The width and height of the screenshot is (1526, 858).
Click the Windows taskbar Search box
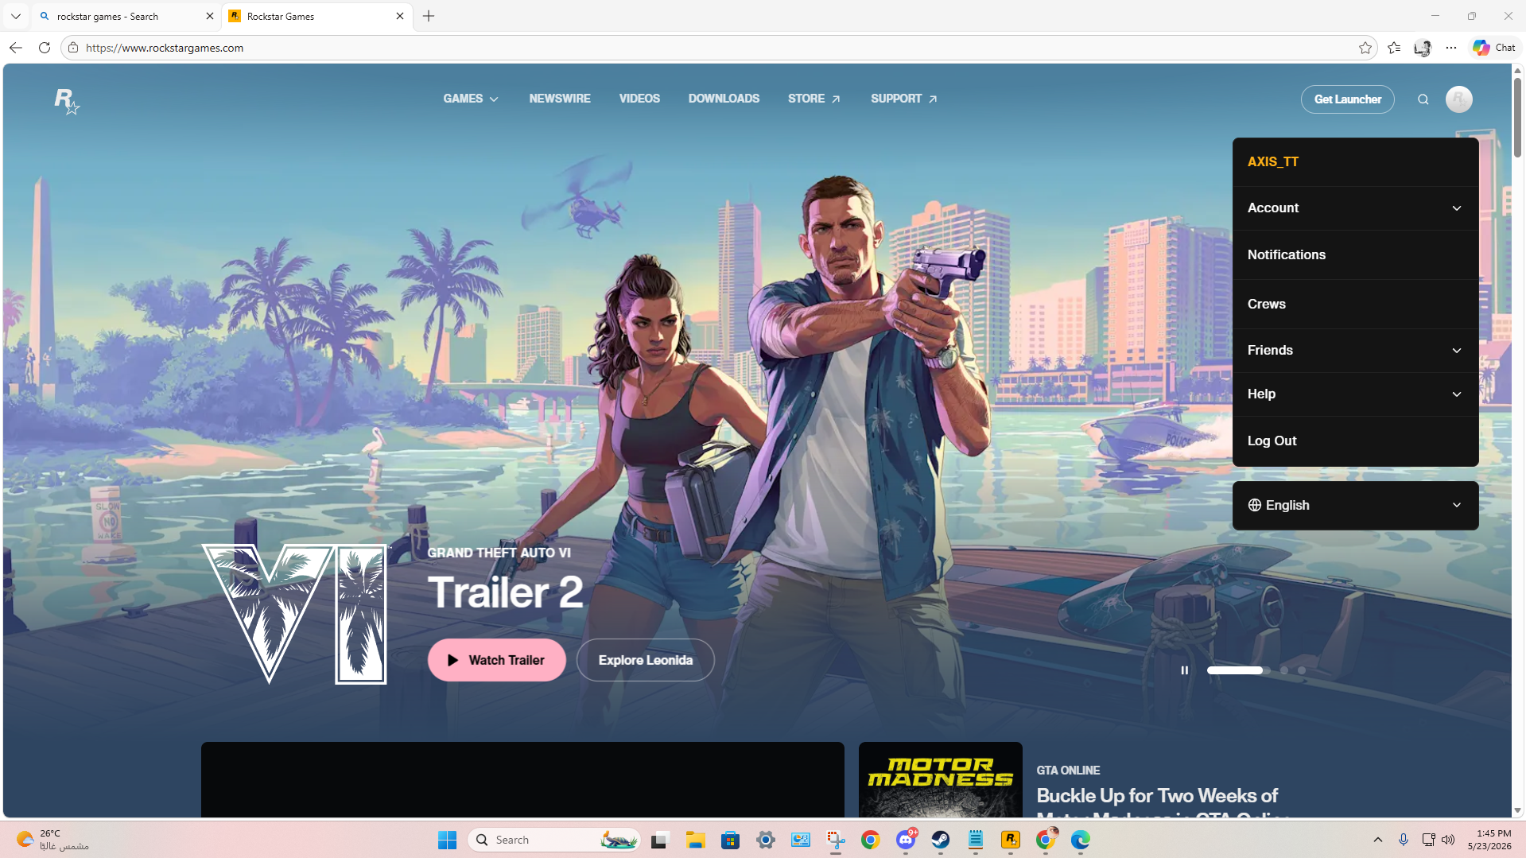coord(555,840)
